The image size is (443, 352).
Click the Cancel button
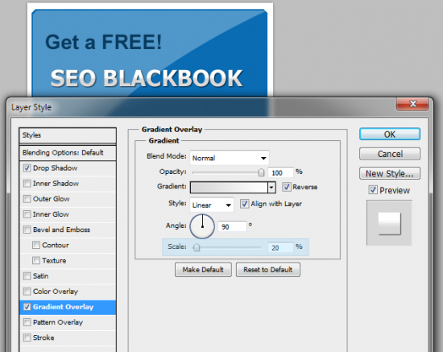pyautogui.click(x=390, y=154)
